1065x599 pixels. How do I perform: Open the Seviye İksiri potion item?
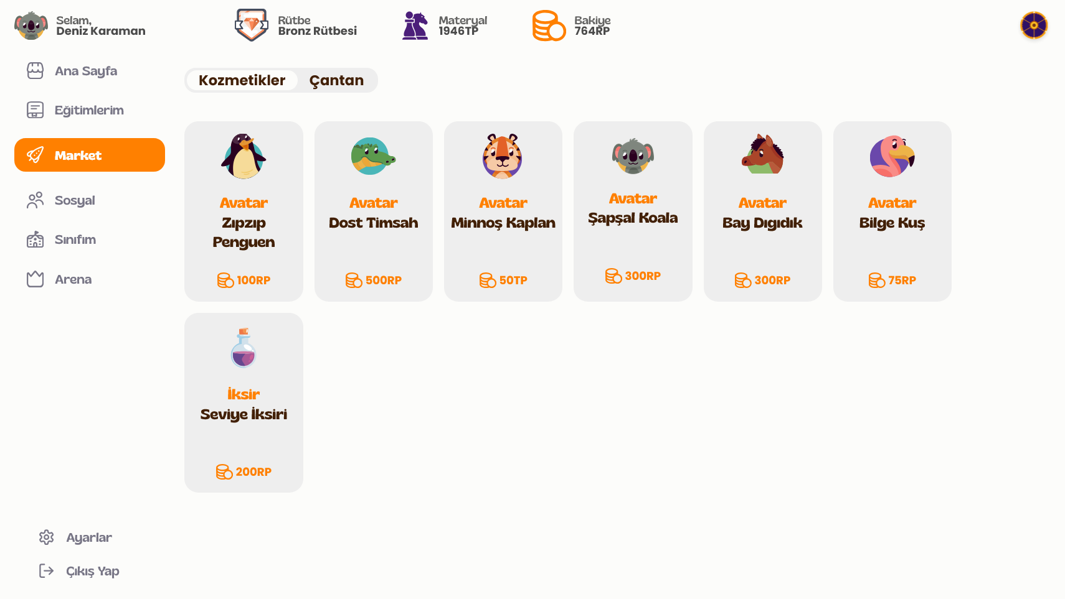244,402
